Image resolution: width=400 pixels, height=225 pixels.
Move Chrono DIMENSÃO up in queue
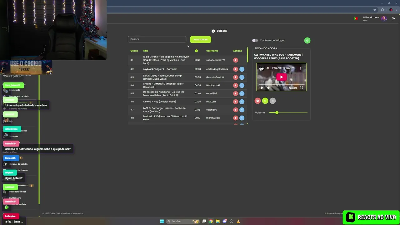tap(242, 85)
